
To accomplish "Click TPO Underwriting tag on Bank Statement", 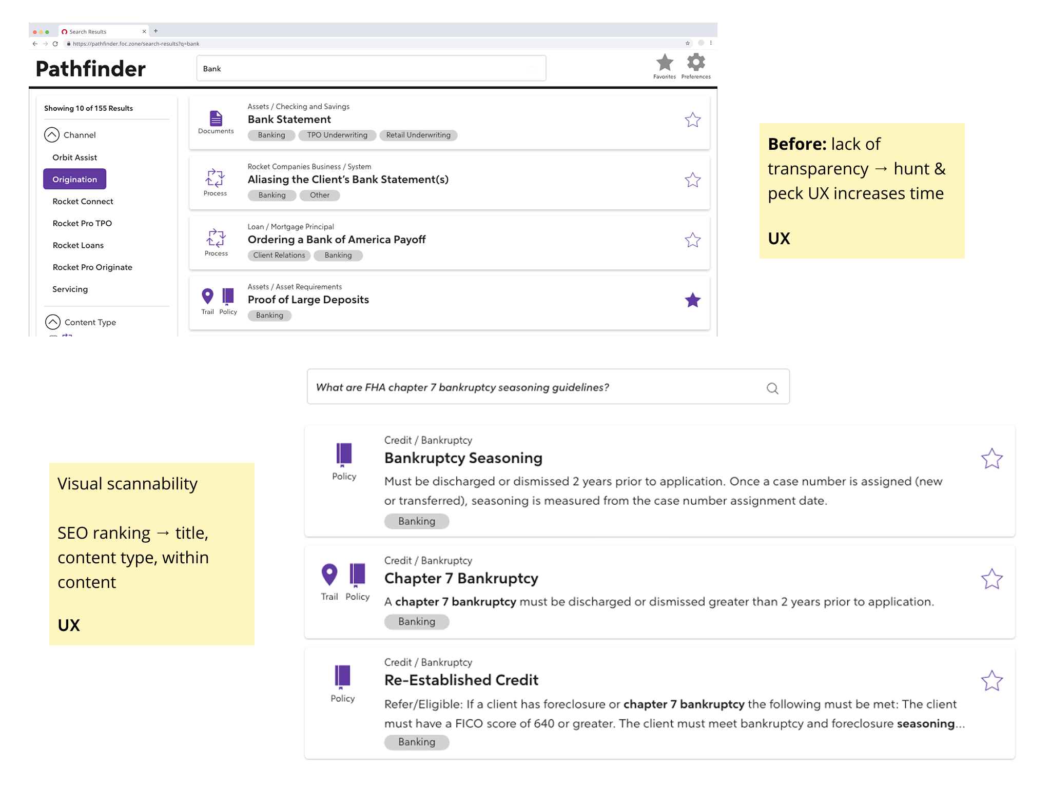I will (337, 135).
